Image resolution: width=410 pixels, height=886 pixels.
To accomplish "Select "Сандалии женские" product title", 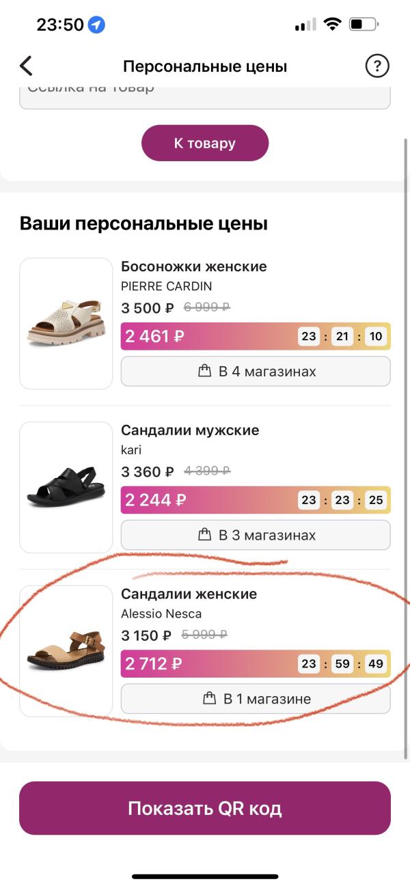I will (189, 594).
